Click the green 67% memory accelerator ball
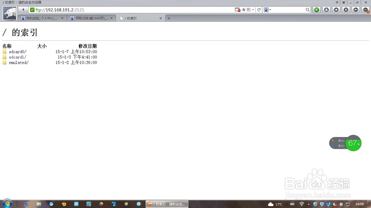The height and width of the screenshot is (208, 371). (353, 143)
